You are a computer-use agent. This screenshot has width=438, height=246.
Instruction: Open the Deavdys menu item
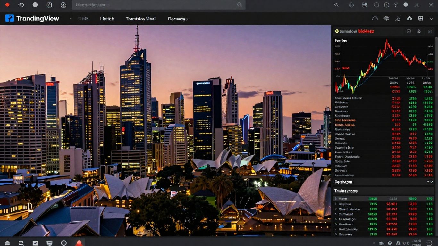tap(178, 19)
